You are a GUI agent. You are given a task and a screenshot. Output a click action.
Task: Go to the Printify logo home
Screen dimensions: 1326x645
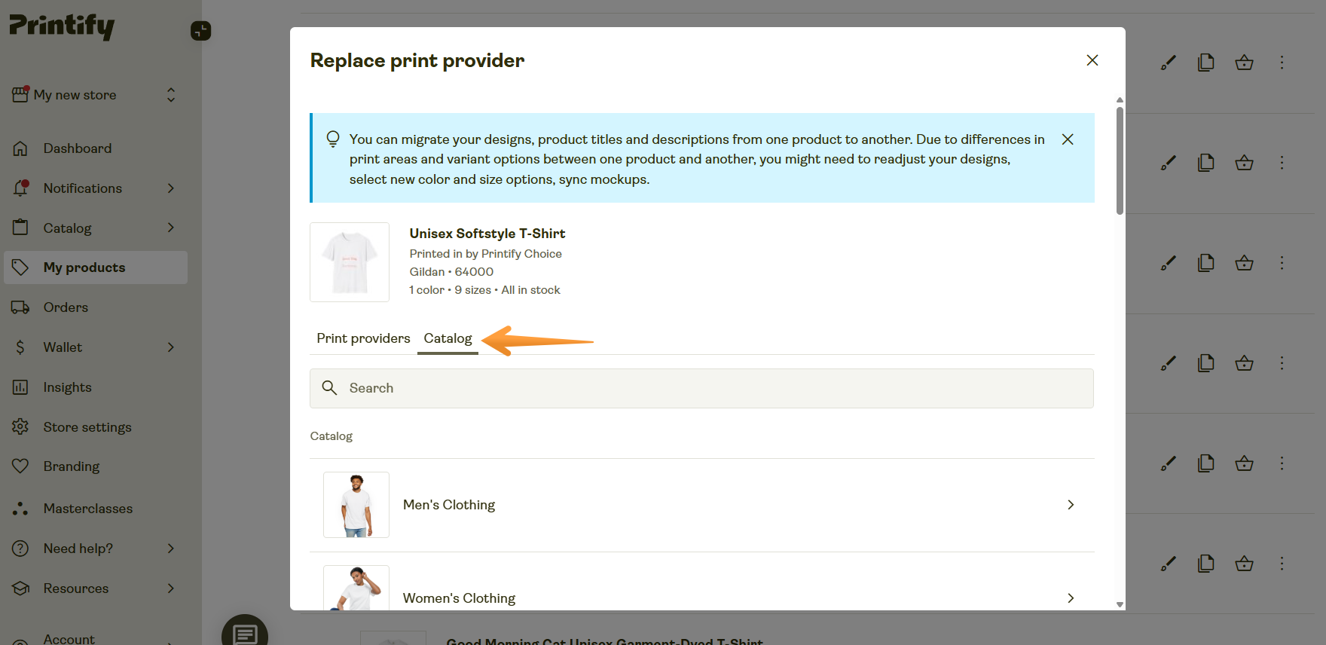62,26
